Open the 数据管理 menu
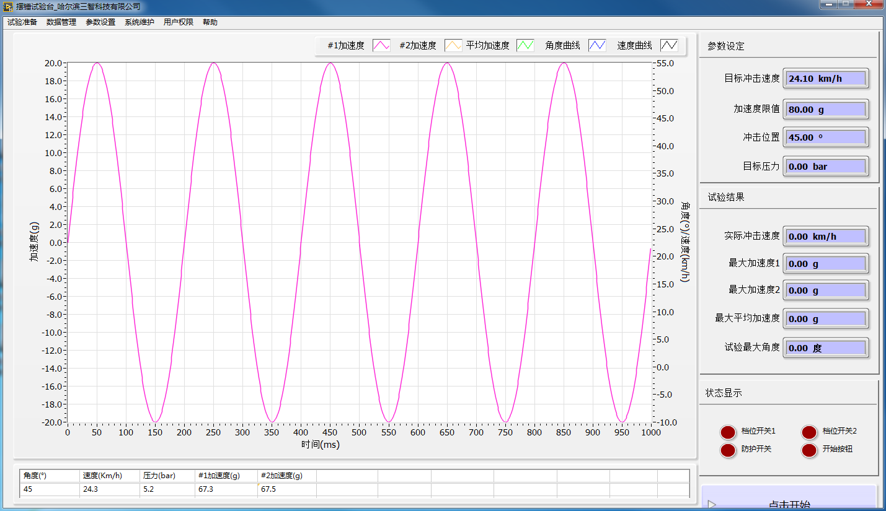Viewport: 886px width, 511px height. point(61,22)
